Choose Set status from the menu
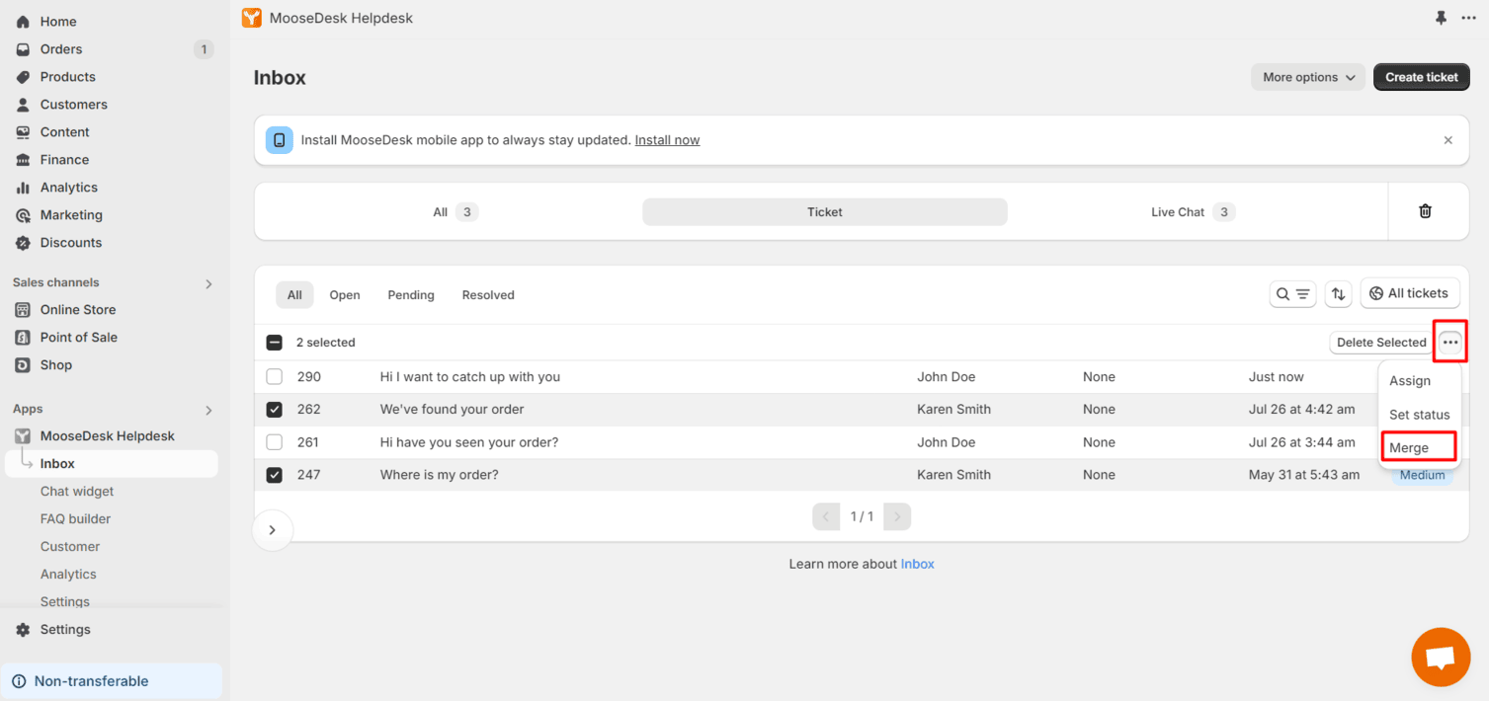 pyautogui.click(x=1419, y=415)
